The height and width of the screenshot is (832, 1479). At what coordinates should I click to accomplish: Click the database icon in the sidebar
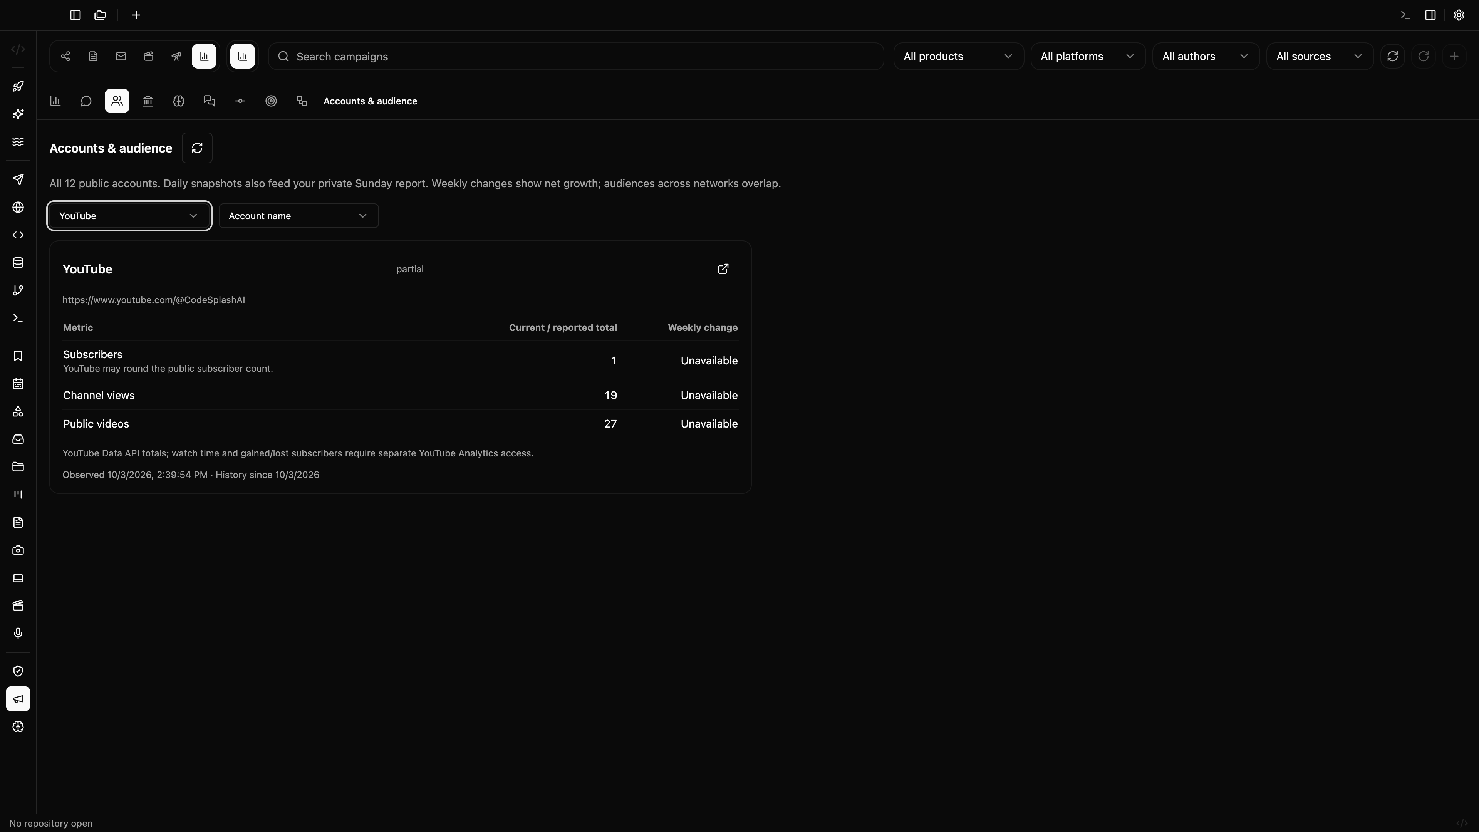click(18, 263)
